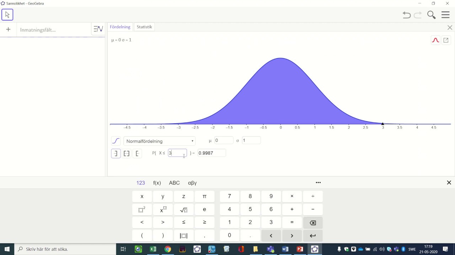455x255 pixels.
Task: Open the main hamburger menu
Action: (x=445, y=15)
